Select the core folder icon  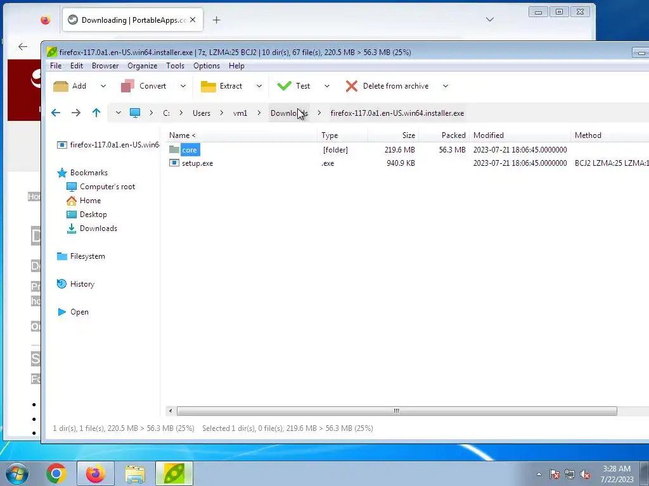coord(174,149)
